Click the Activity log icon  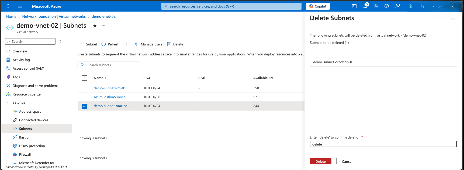point(8,60)
